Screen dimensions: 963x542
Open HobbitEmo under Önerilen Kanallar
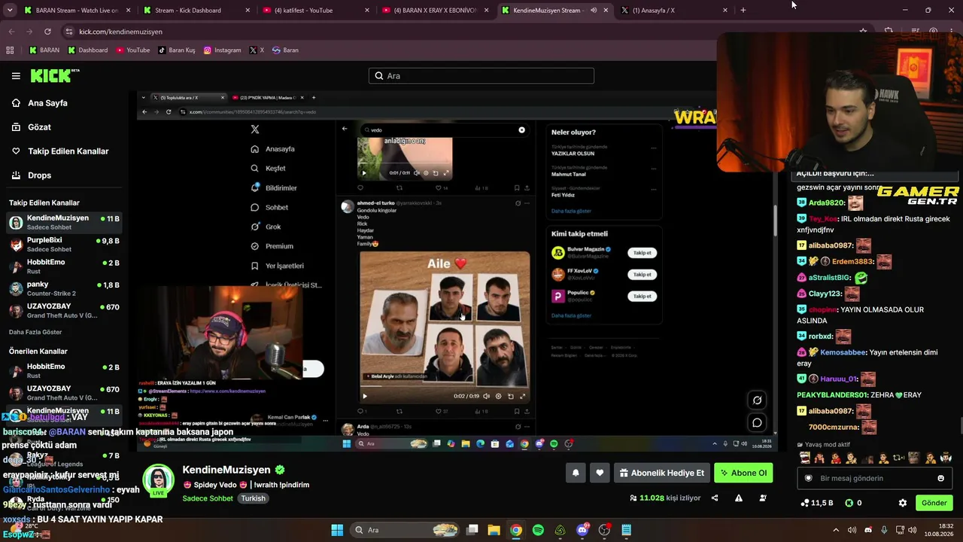pyautogui.click(x=65, y=371)
